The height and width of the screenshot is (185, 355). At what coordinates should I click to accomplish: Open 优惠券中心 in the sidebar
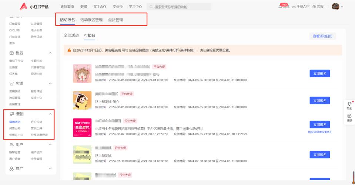tap(16, 135)
